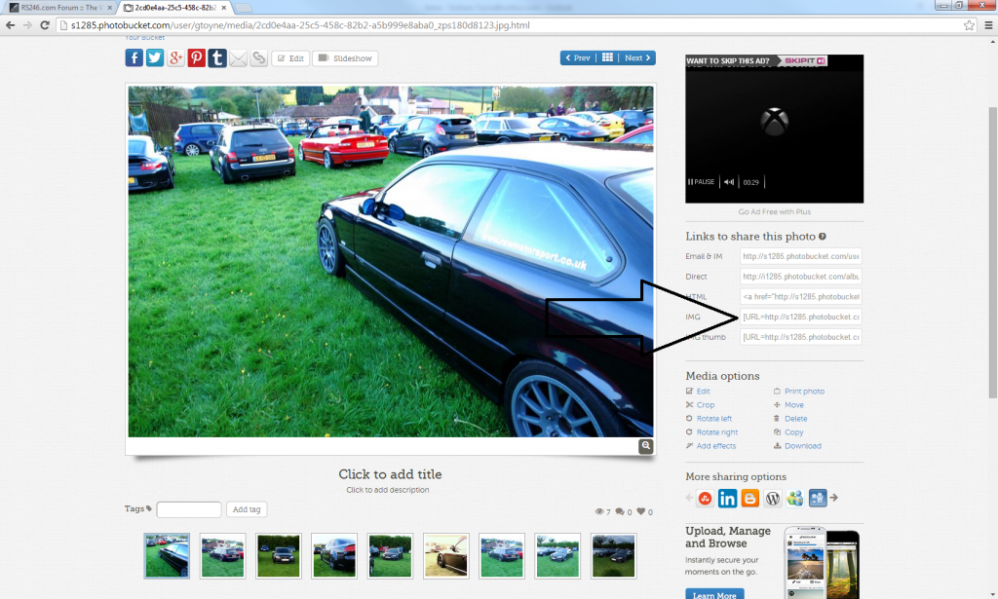Click the chain link share icon
This screenshot has width=998, height=599.
(258, 57)
